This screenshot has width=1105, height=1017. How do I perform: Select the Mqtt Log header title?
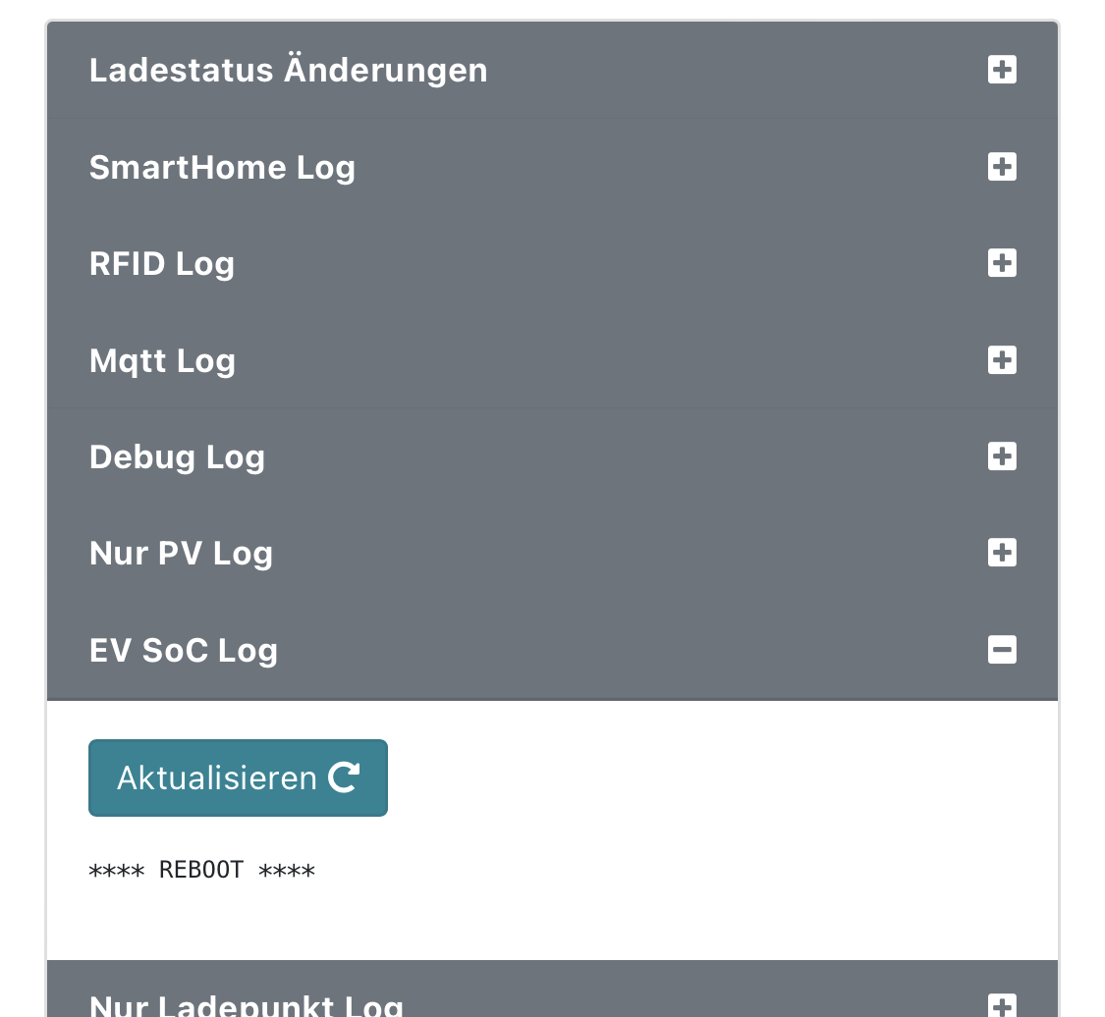[x=162, y=361]
